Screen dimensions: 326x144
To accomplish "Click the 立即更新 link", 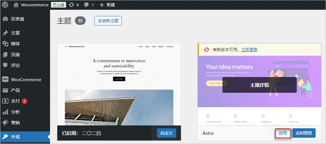I will [x=249, y=50].
